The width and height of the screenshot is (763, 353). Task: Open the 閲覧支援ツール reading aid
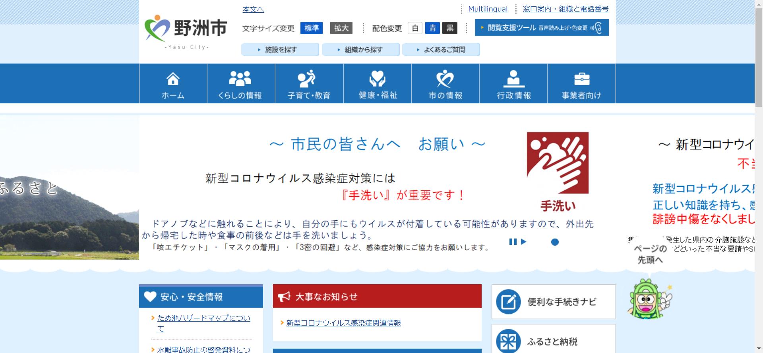tap(542, 28)
